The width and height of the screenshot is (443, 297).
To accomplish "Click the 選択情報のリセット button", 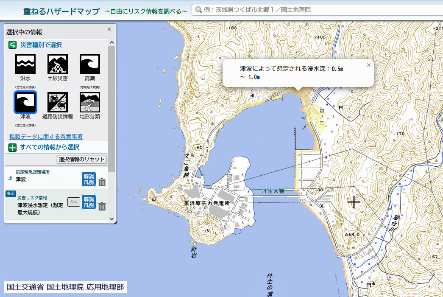I will tap(82, 160).
